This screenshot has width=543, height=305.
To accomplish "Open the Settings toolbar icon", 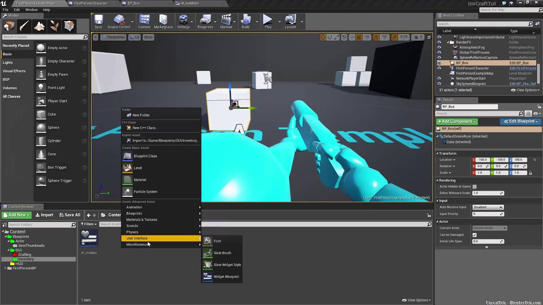I will point(183,22).
